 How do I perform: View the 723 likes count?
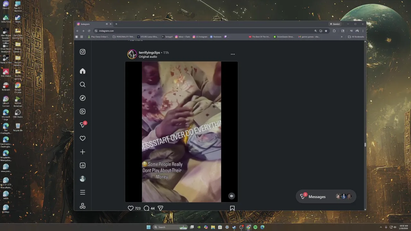point(138,208)
